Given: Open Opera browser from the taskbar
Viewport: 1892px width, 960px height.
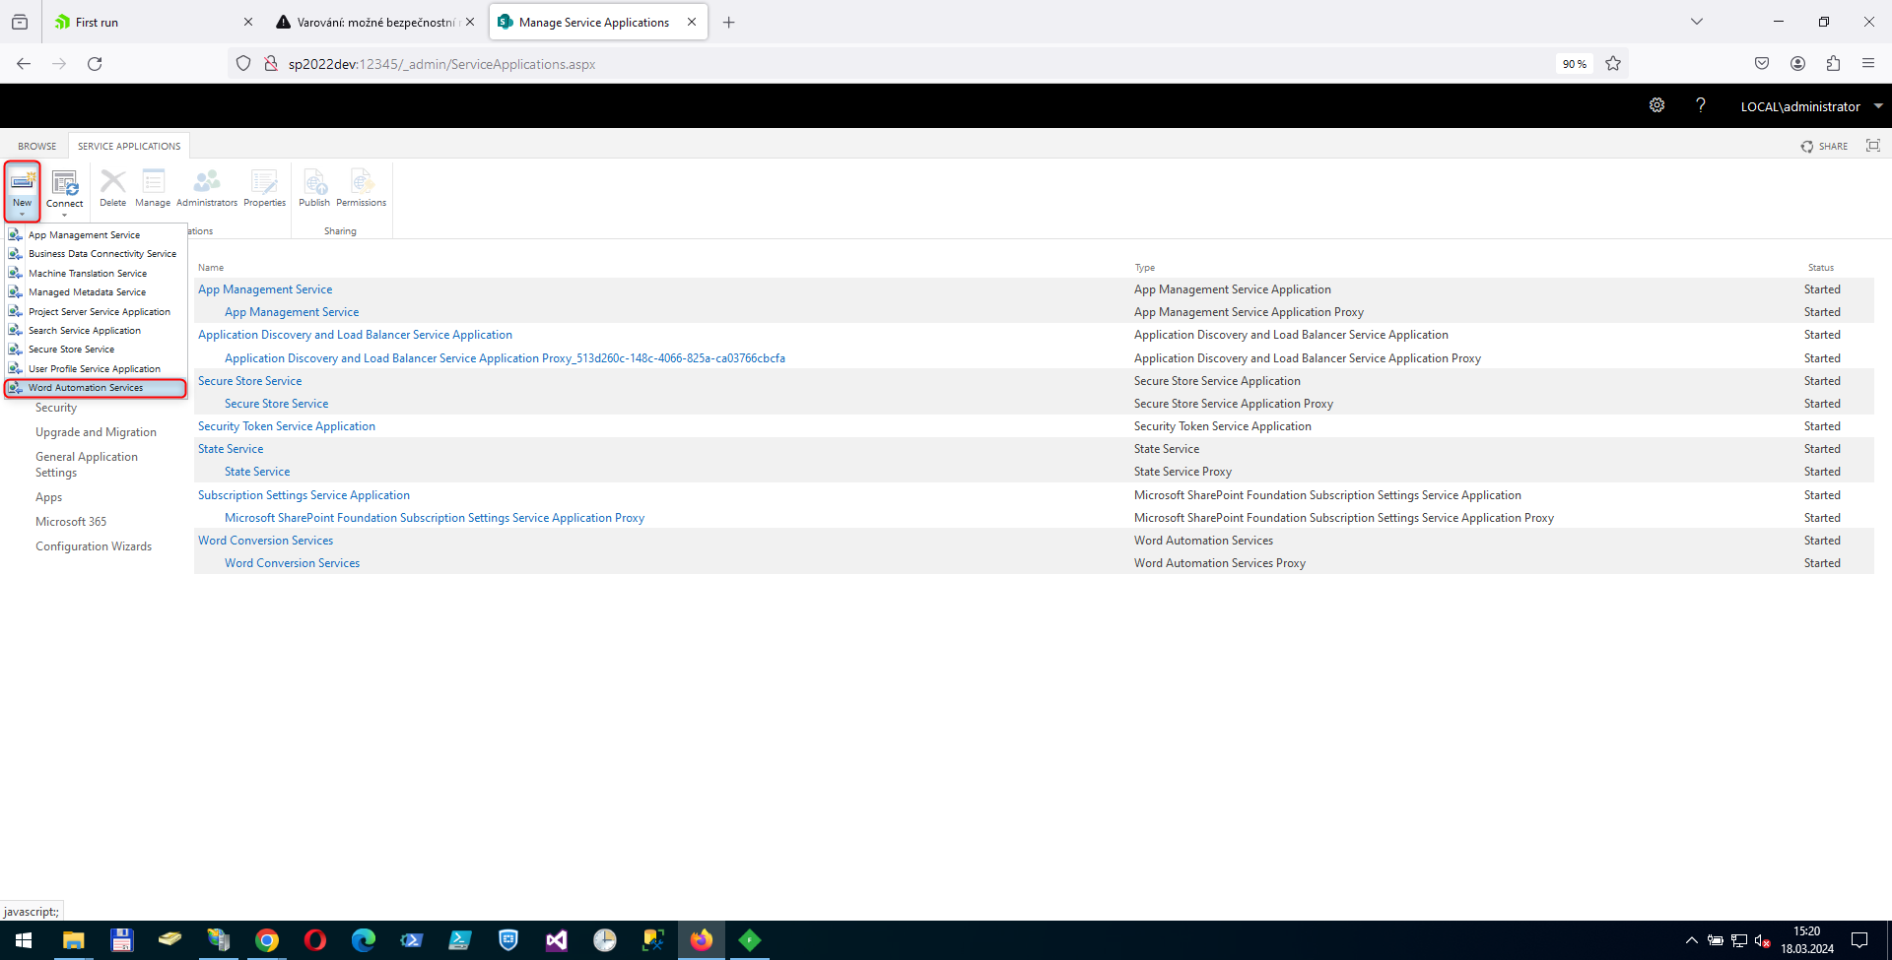Looking at the screenshot, I should point(315,940).
